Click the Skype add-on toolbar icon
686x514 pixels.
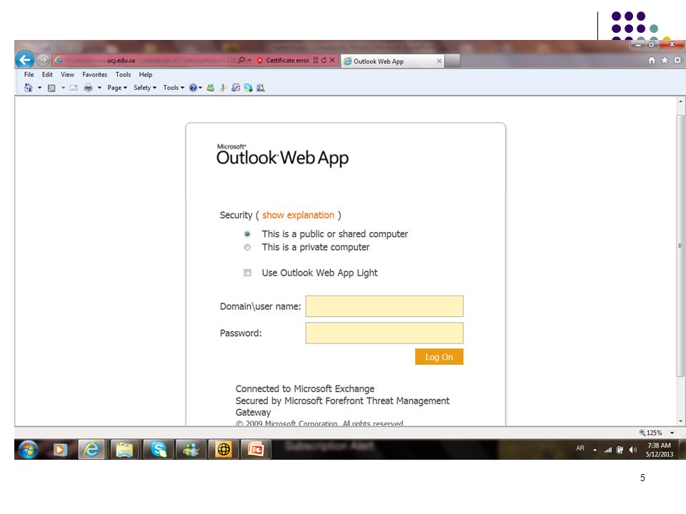[x=248, y=88]
